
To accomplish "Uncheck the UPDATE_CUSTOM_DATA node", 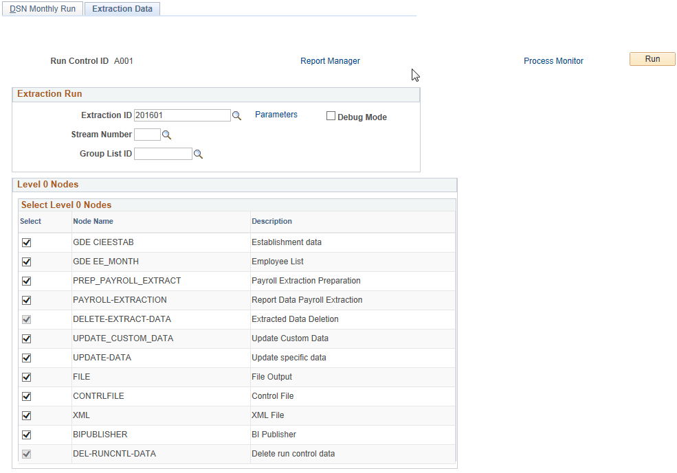I will [26, 338].
